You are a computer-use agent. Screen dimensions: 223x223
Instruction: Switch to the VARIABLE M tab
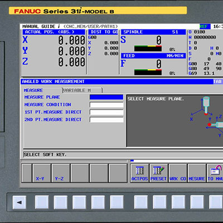click(x=83, y=90)
